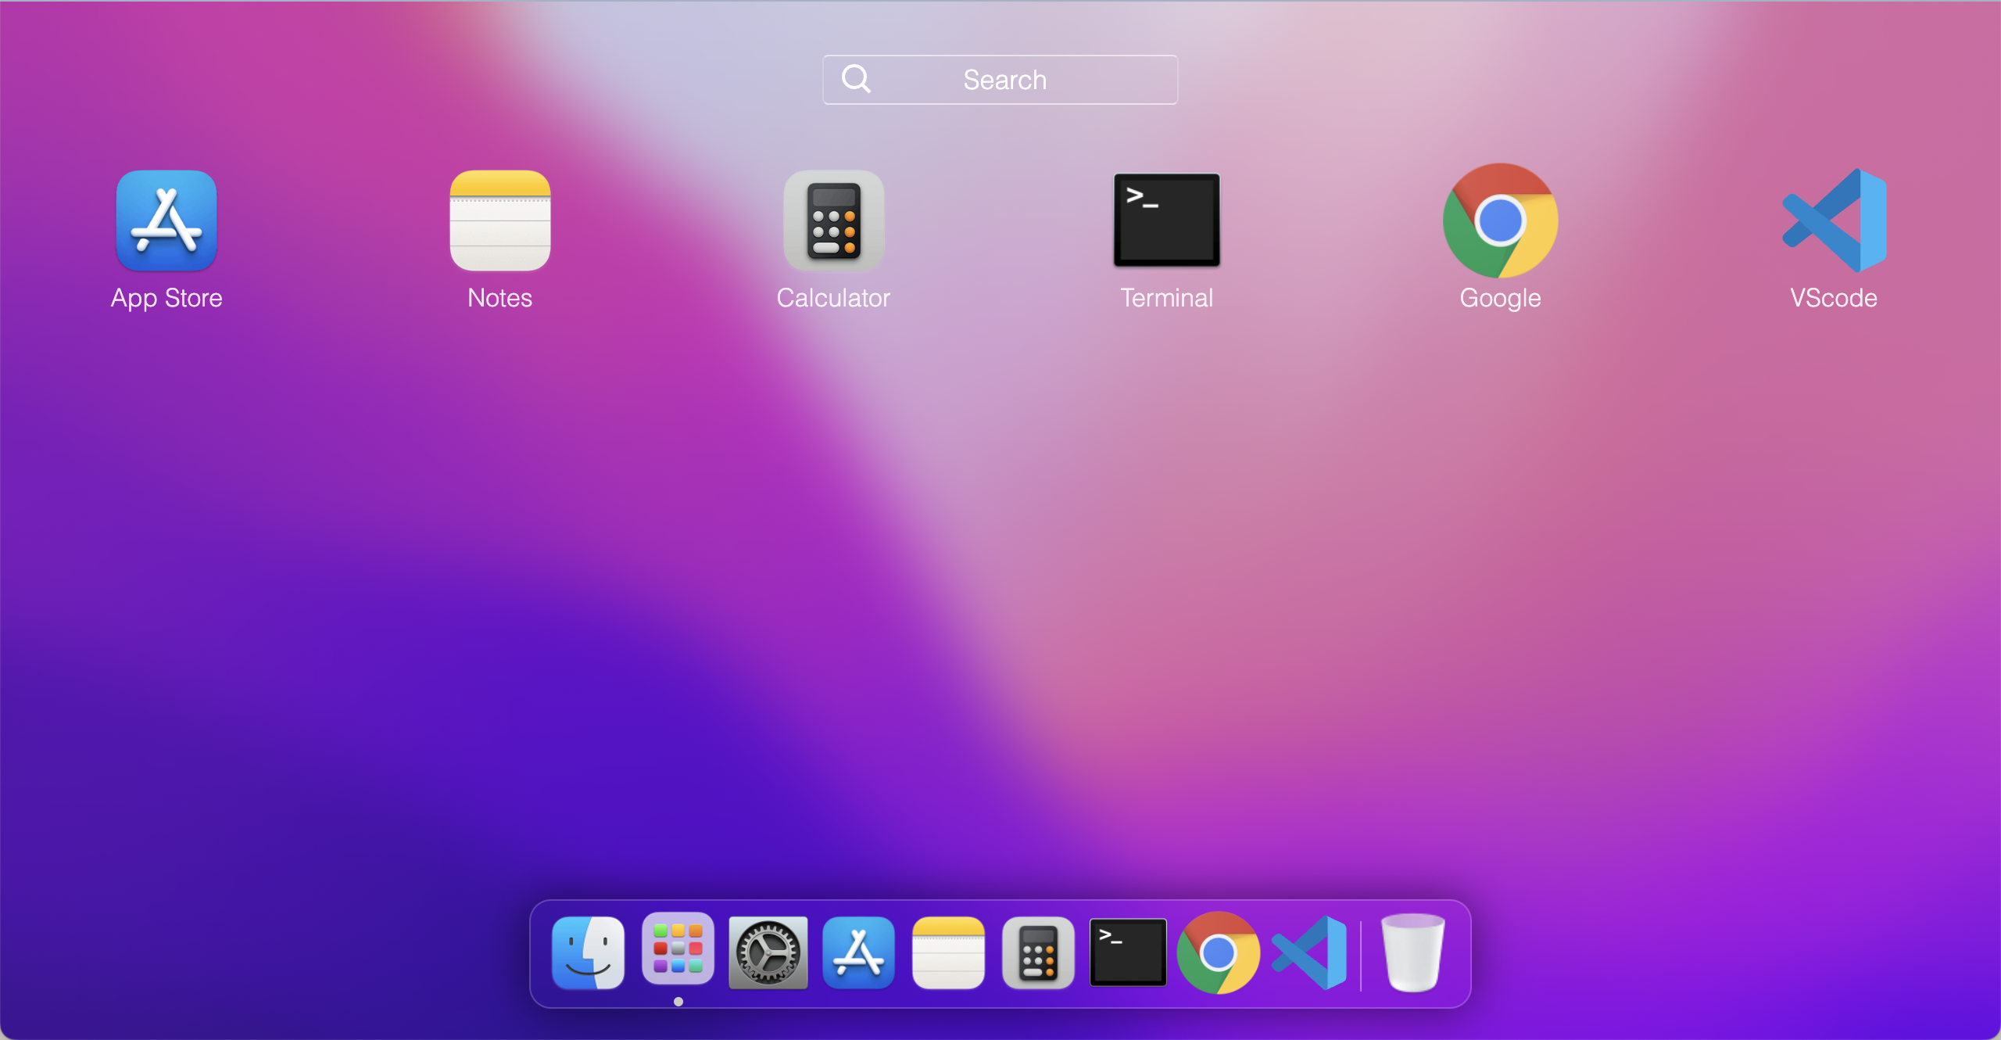The image size is (2001, 1040).
Task: Click the Launchpad search field
Action: tap(1000, 80)
